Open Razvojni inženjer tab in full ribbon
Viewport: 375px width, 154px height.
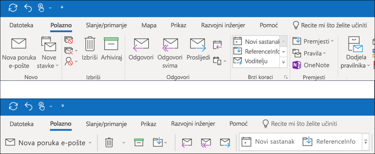click(223, 25)
